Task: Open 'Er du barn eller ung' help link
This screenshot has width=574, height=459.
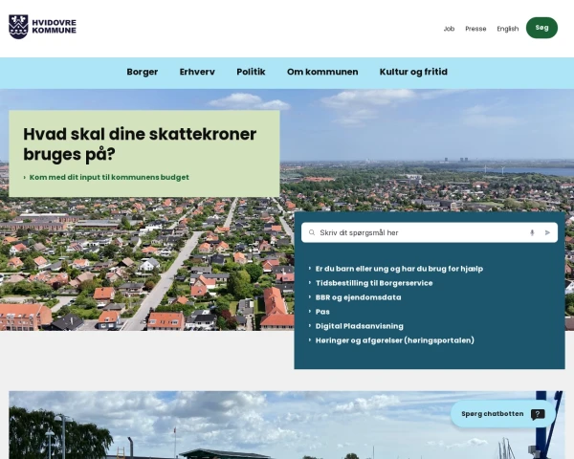Action: coord(399,269)
